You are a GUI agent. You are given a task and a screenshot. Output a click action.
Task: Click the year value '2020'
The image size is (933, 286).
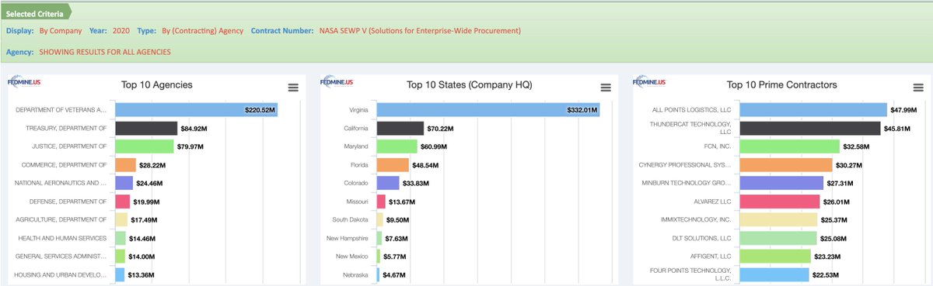click(x=121, y=31)
